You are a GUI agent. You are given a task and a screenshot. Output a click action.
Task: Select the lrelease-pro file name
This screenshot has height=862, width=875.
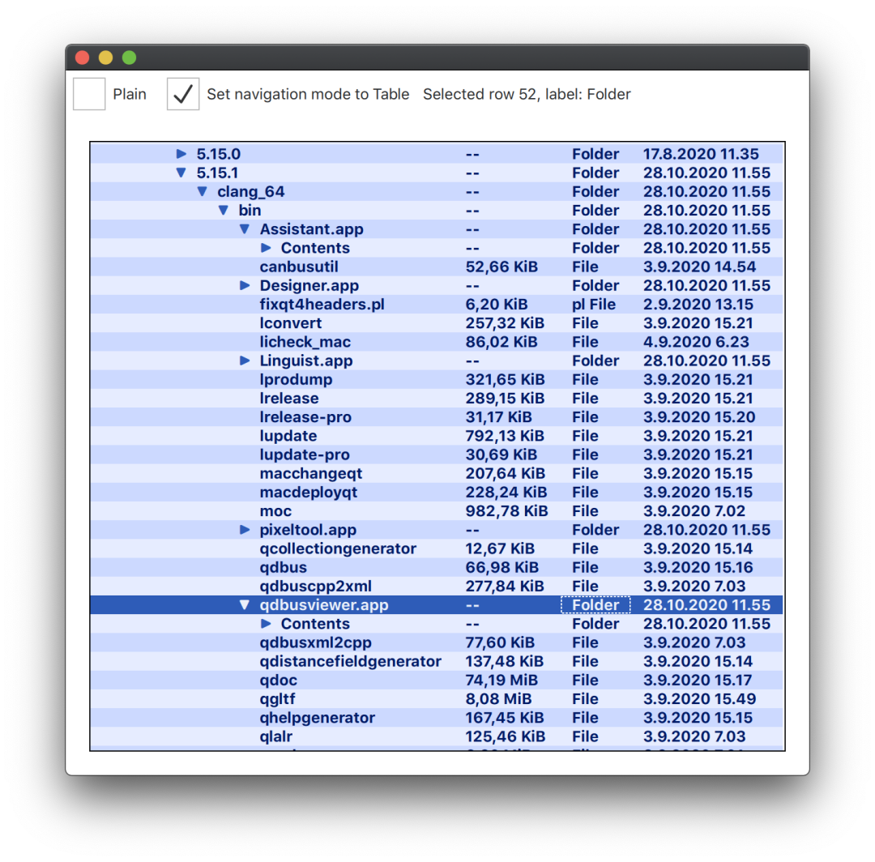(x=305, y=416)
